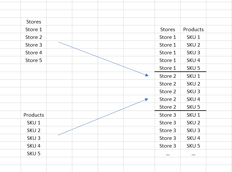Viewport: 232px width, 172px height.
Task: Select Store 4 in the standalone Stores list
Action: (x=34, y=52)
